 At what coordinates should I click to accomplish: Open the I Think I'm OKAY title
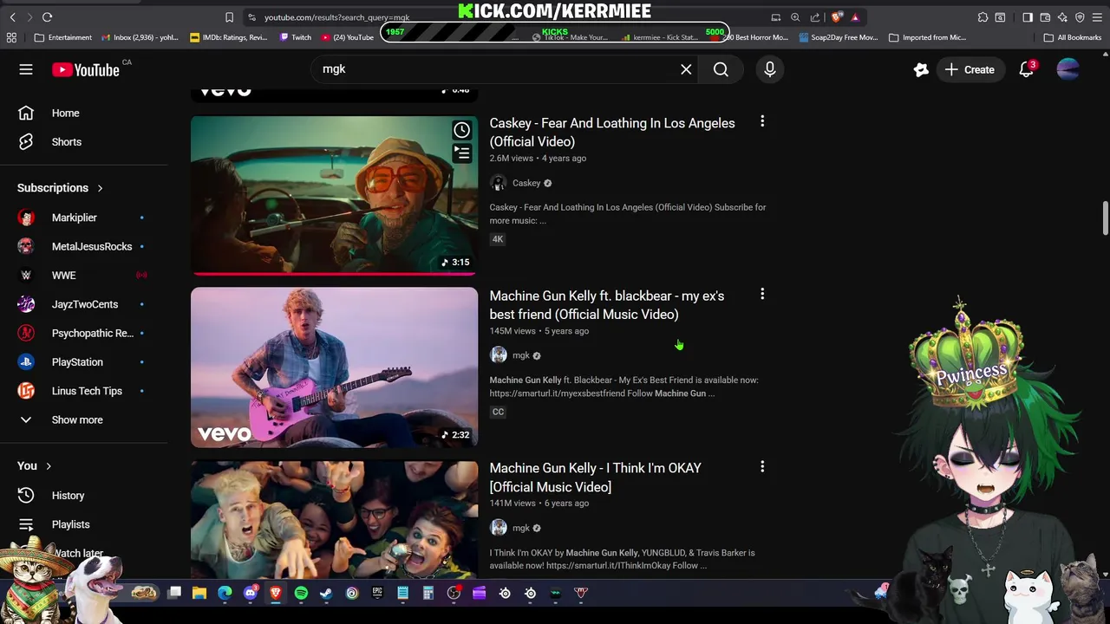coord(595,478)
